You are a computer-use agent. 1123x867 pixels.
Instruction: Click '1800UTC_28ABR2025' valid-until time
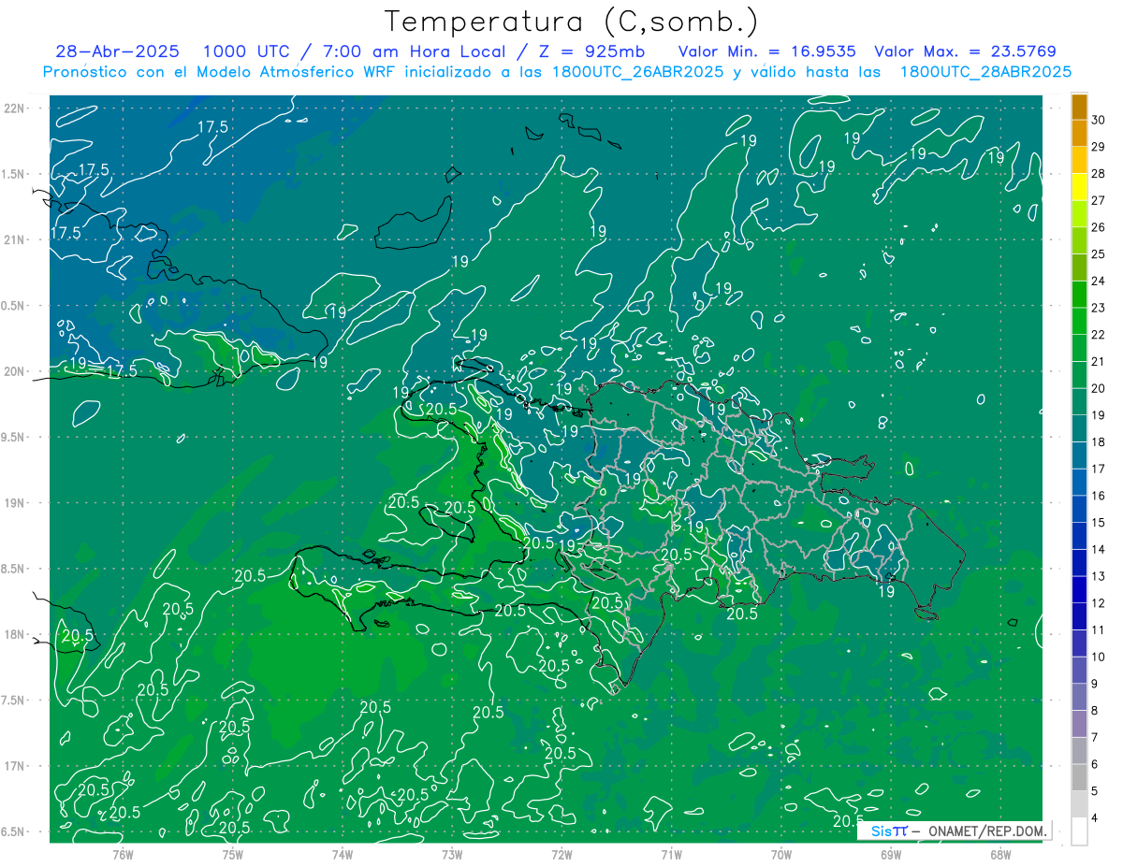984,72
